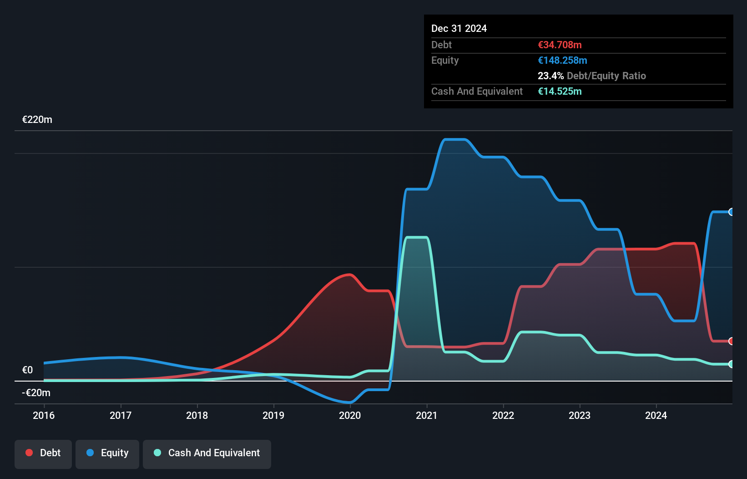Click the 23.4% Debt/Equity Ratio text

click(592, 76)
